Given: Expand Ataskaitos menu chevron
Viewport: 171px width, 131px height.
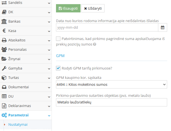Looking at the screenshot, I should 49,41.
